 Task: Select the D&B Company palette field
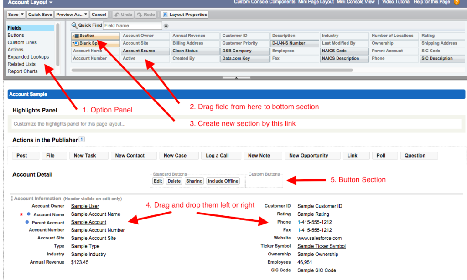[245, 51]
